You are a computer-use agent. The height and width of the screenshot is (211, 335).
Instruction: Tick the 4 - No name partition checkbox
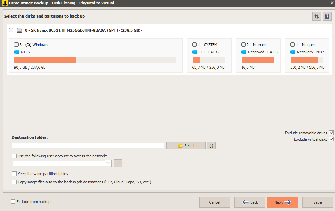pyautogui.click(x=292, y=45)
